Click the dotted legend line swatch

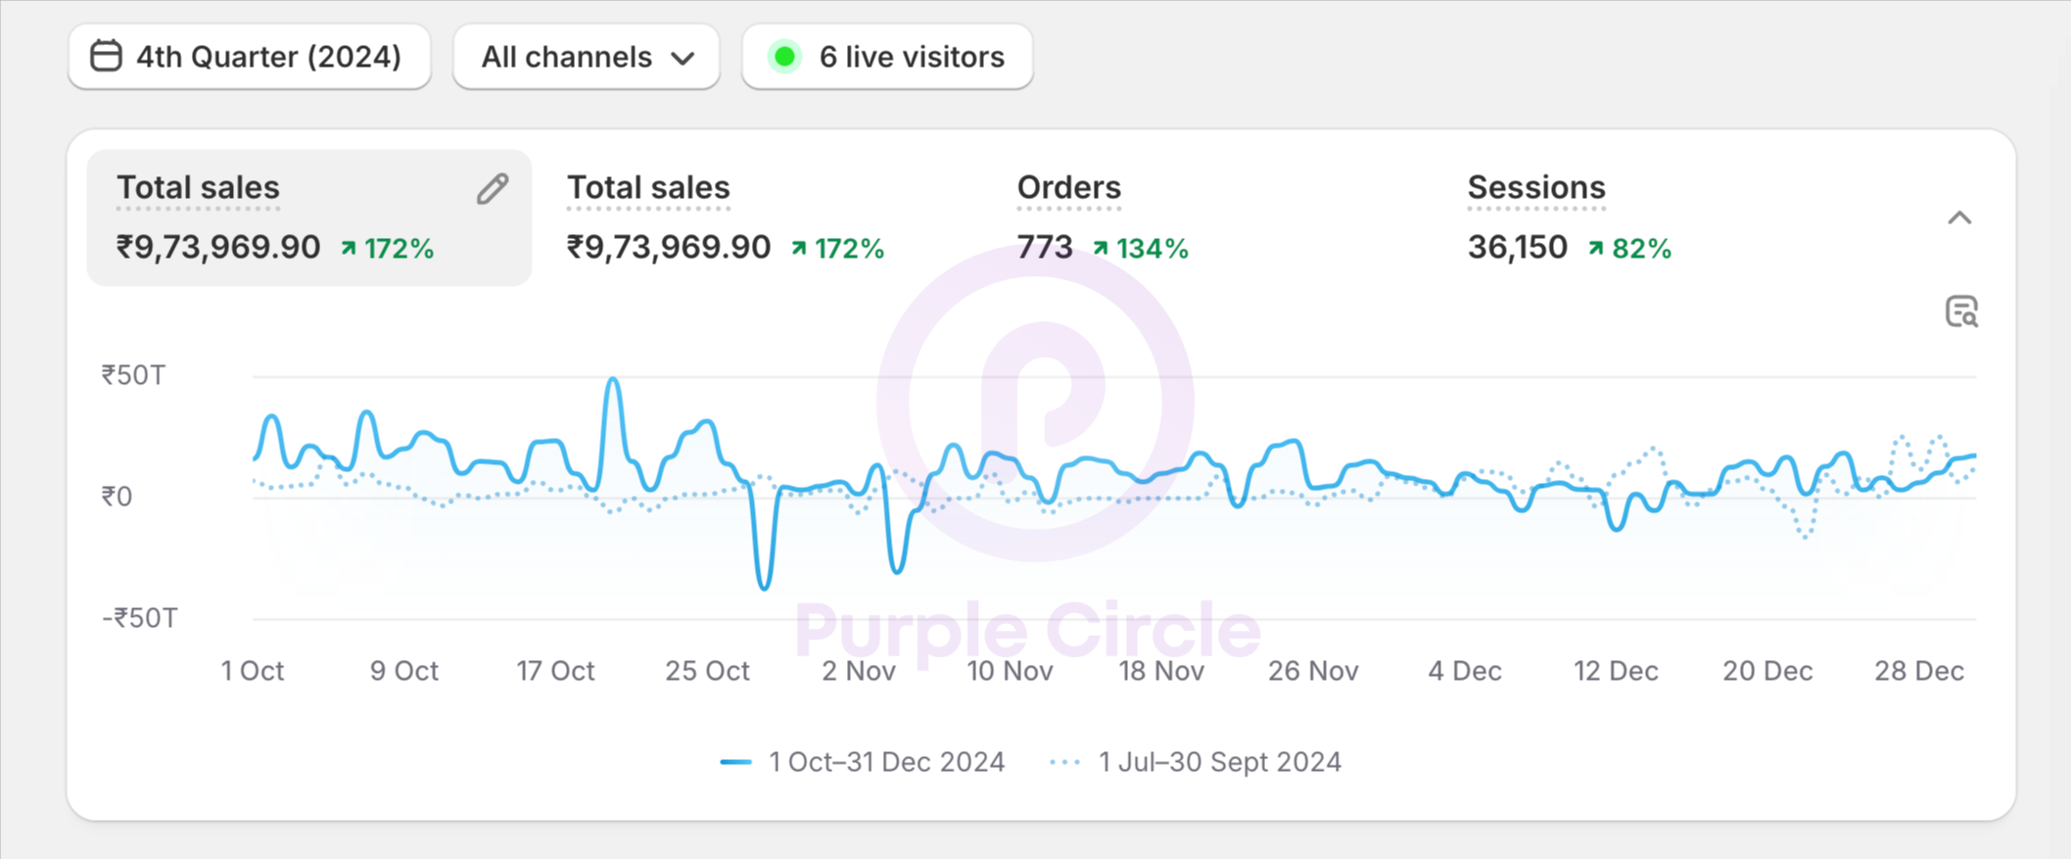pyautogui.click(x=1064, y=762)
